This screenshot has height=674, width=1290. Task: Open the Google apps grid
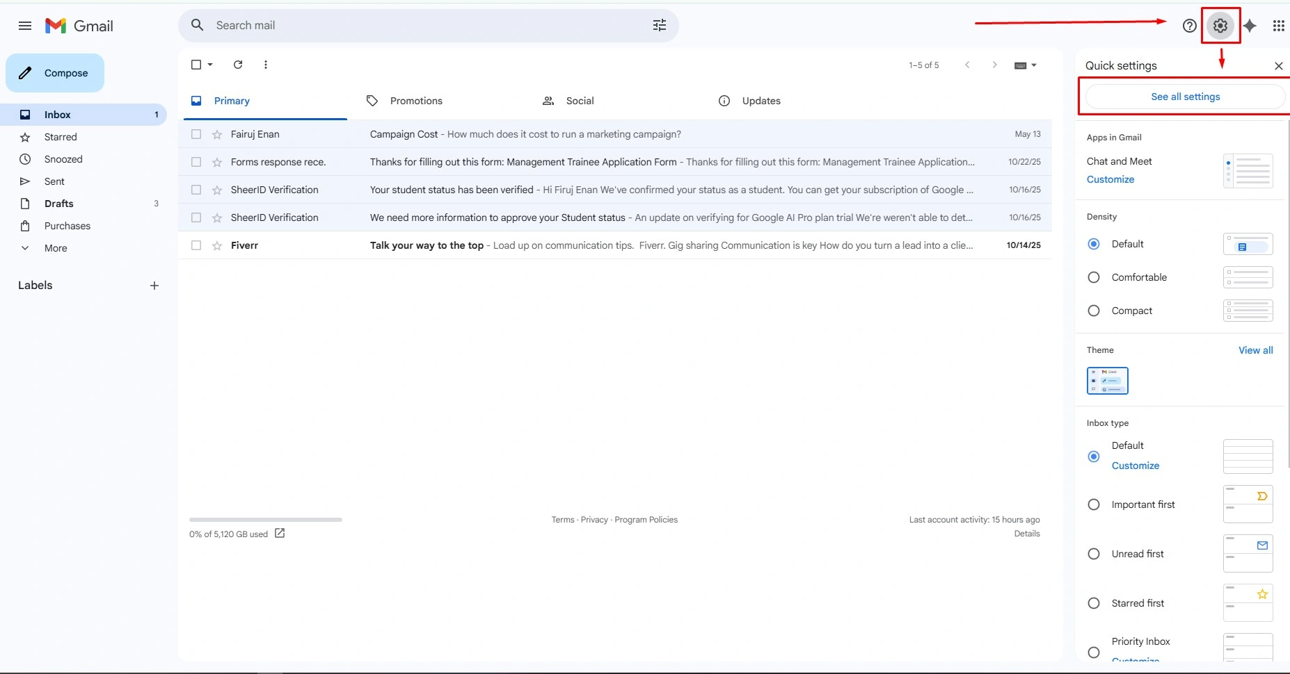1278,26
